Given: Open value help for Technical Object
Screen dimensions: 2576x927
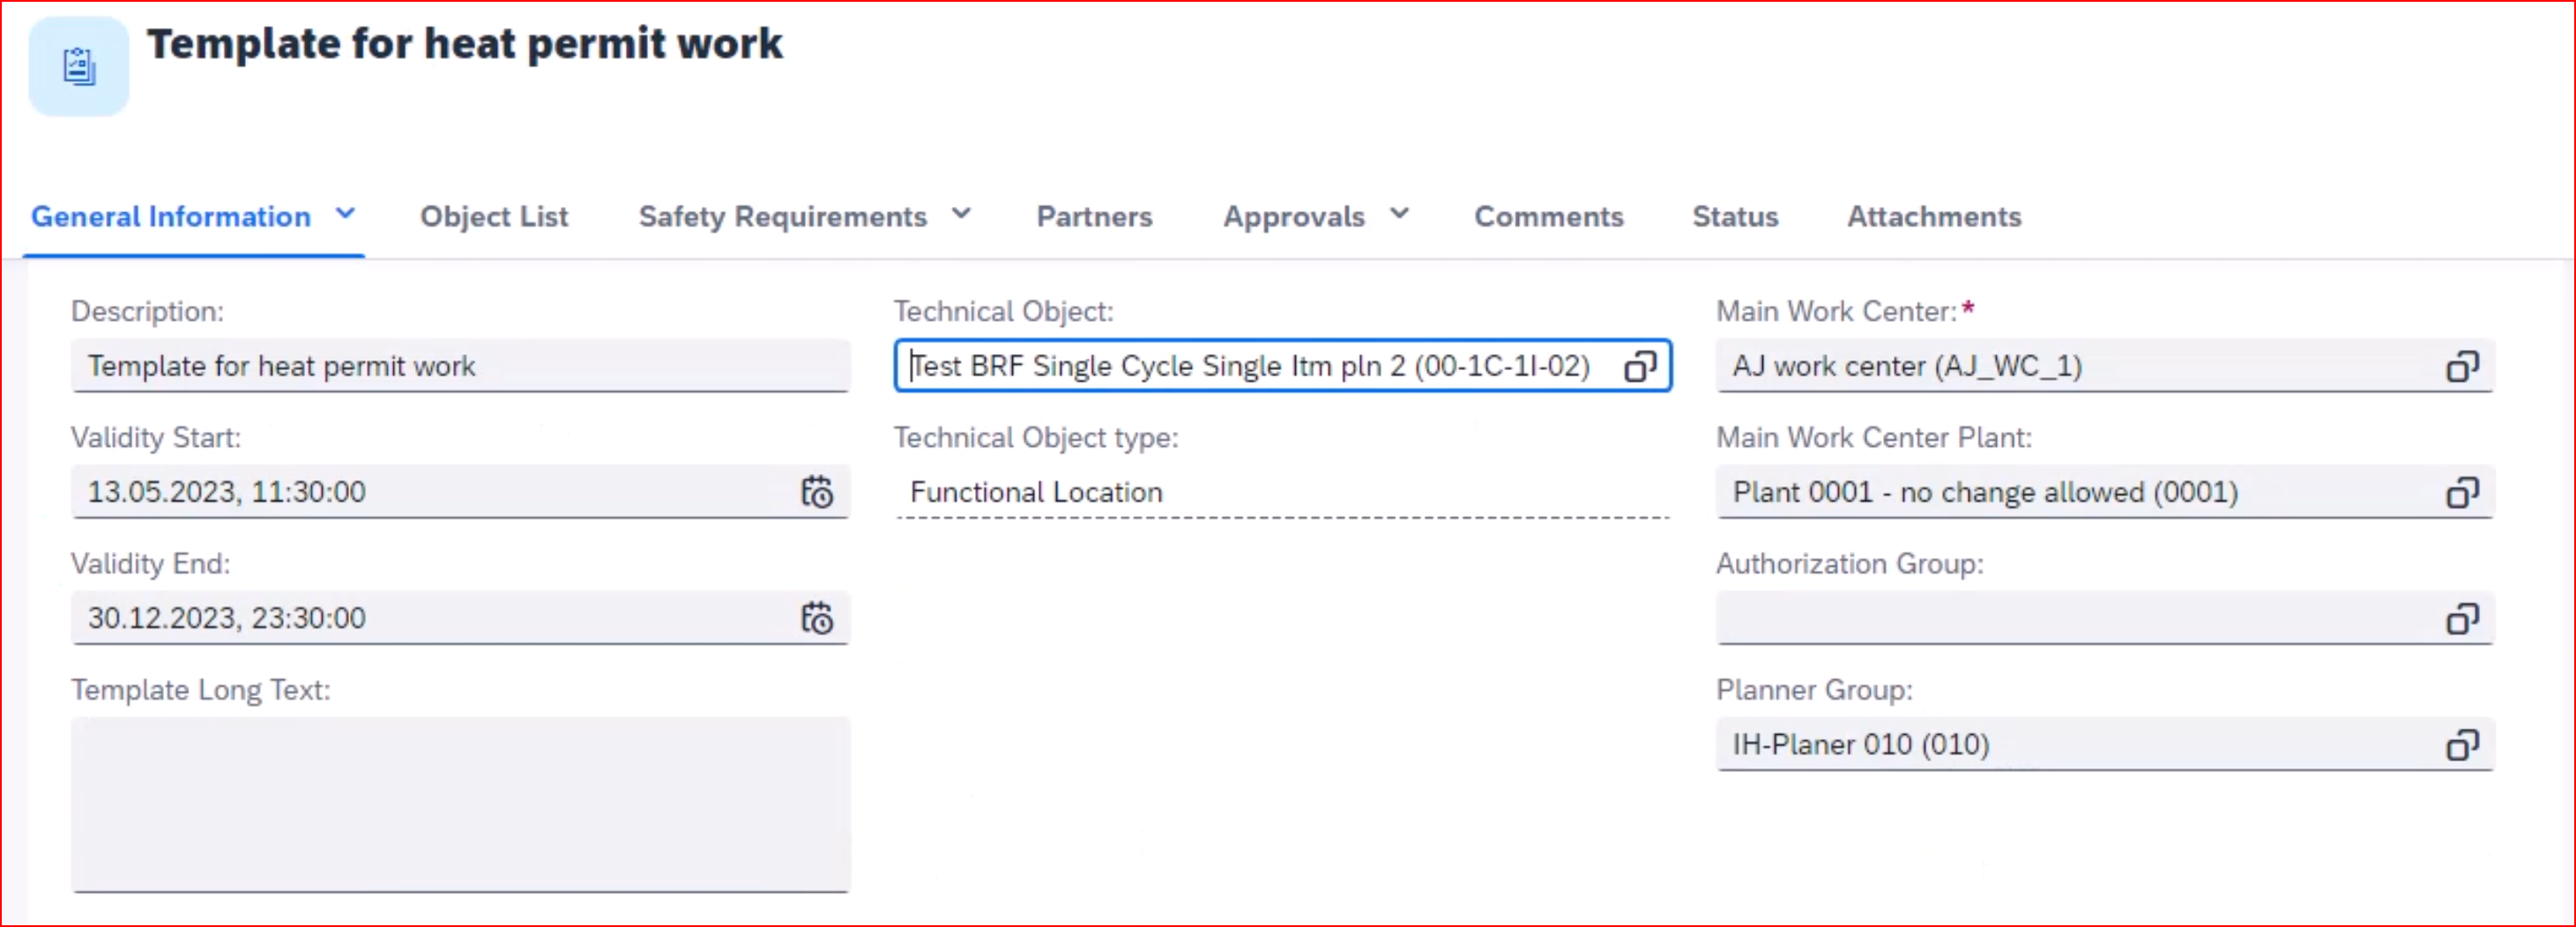Looking at the screenshot, I should pos(1639,367).
